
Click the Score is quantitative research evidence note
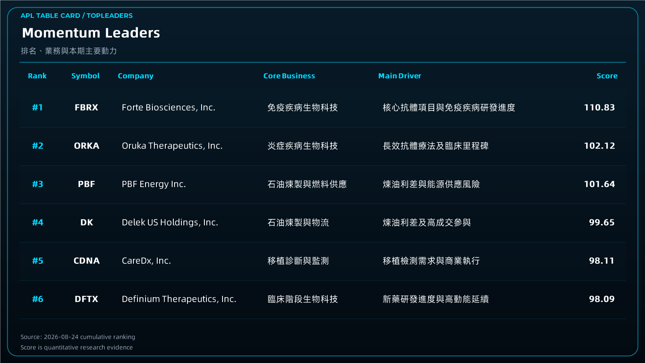[77, 347]
